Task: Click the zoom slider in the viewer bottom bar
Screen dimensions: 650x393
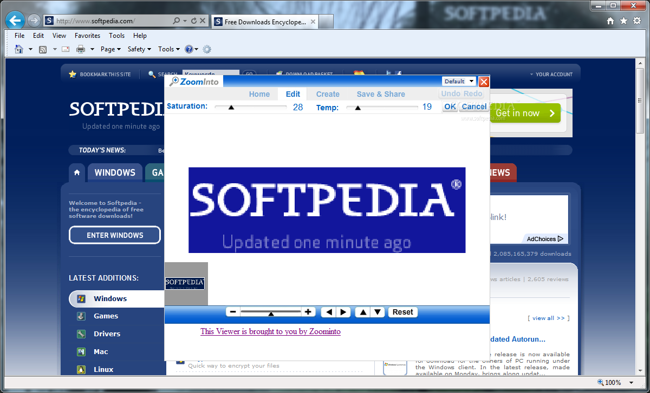Action: [271, 312]
